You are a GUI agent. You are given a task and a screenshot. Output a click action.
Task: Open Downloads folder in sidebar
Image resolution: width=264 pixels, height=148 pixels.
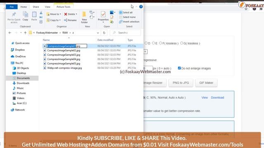[21, 83]
